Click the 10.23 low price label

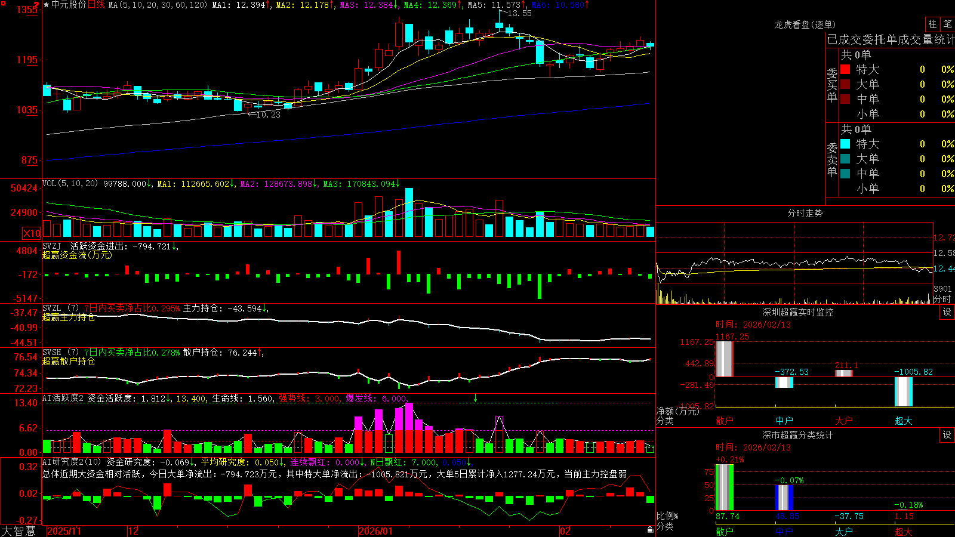268,115
